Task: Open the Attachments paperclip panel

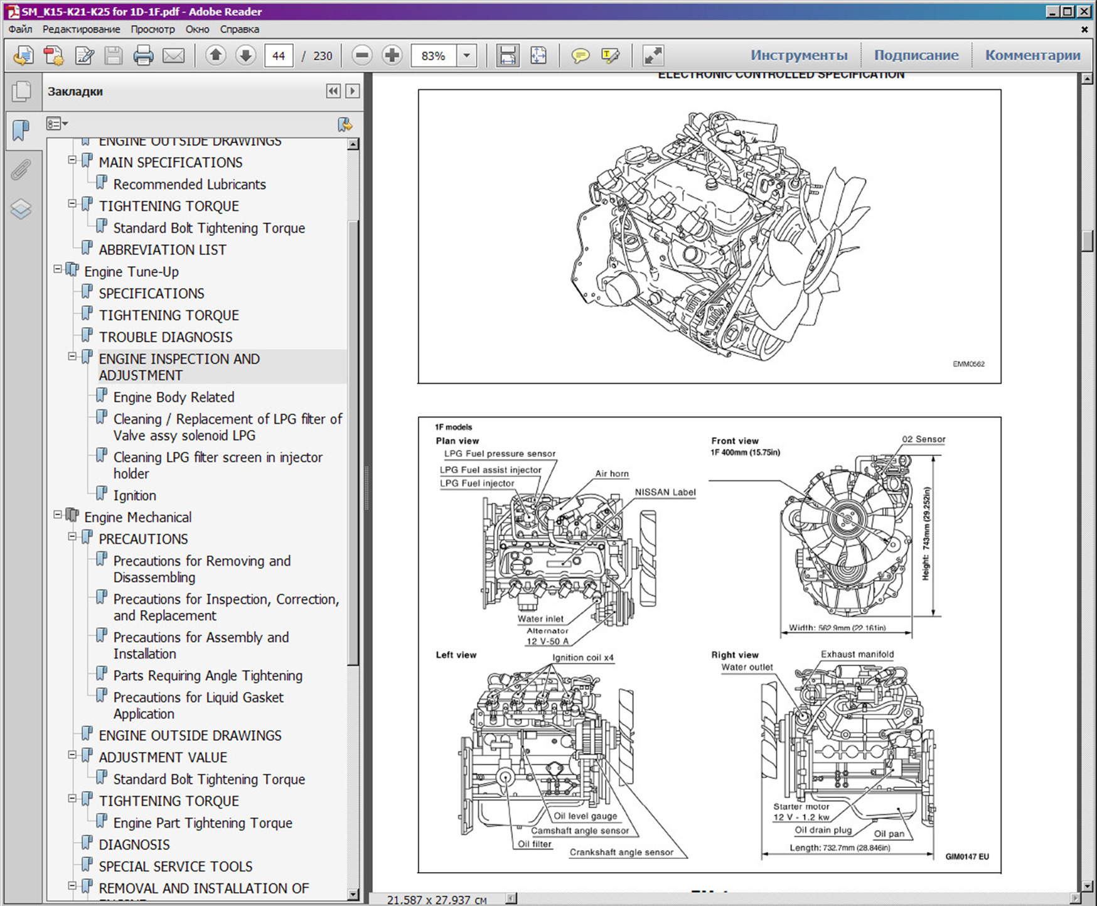Action: point(21,170)
